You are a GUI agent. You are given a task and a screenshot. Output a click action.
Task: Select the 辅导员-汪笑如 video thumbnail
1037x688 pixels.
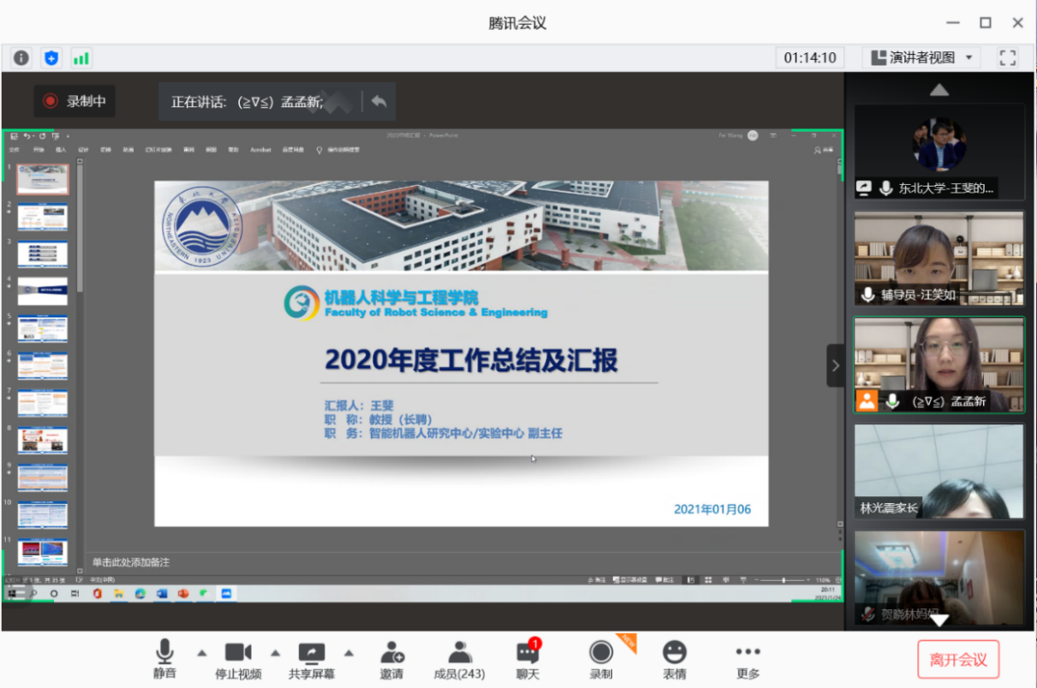(939, 258)
